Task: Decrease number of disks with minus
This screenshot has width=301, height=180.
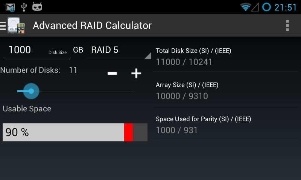Action: 112,73
